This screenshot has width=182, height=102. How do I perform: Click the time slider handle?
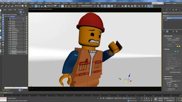(6, 93)
